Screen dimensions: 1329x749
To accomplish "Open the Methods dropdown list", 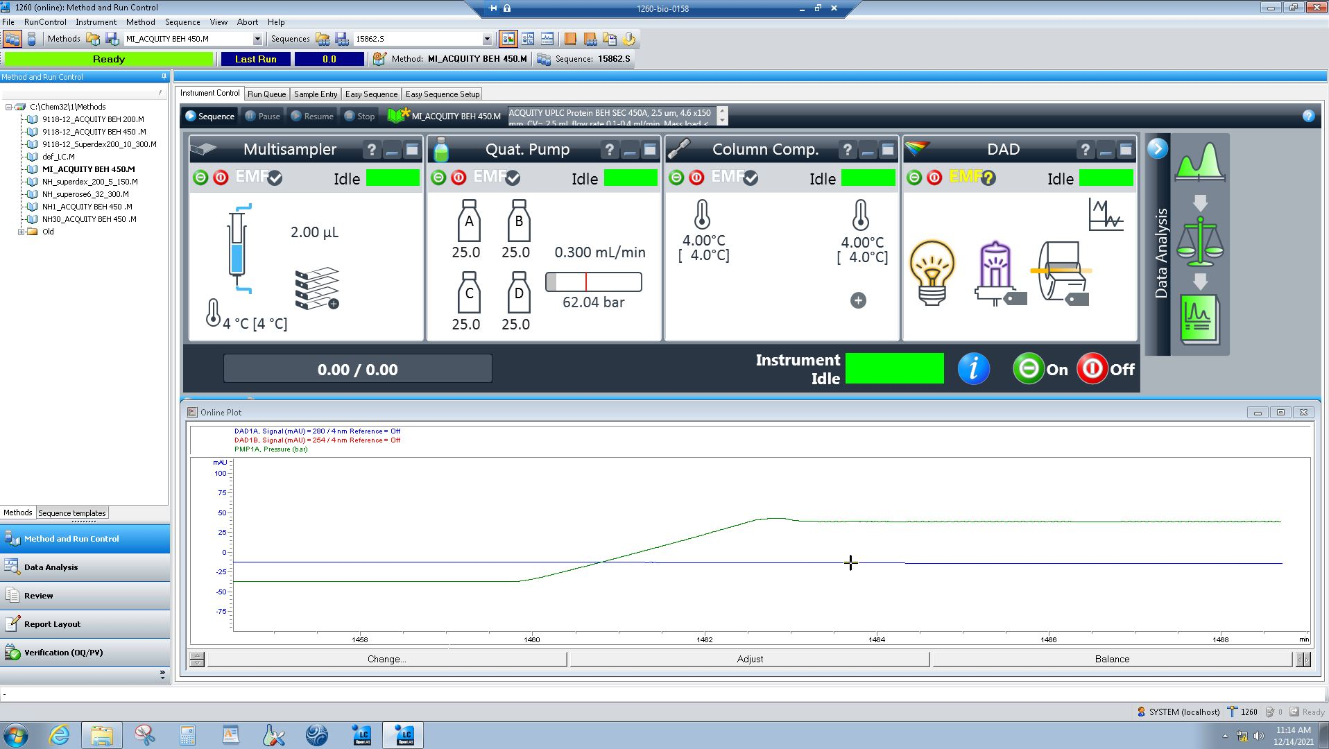I will 257,40.
